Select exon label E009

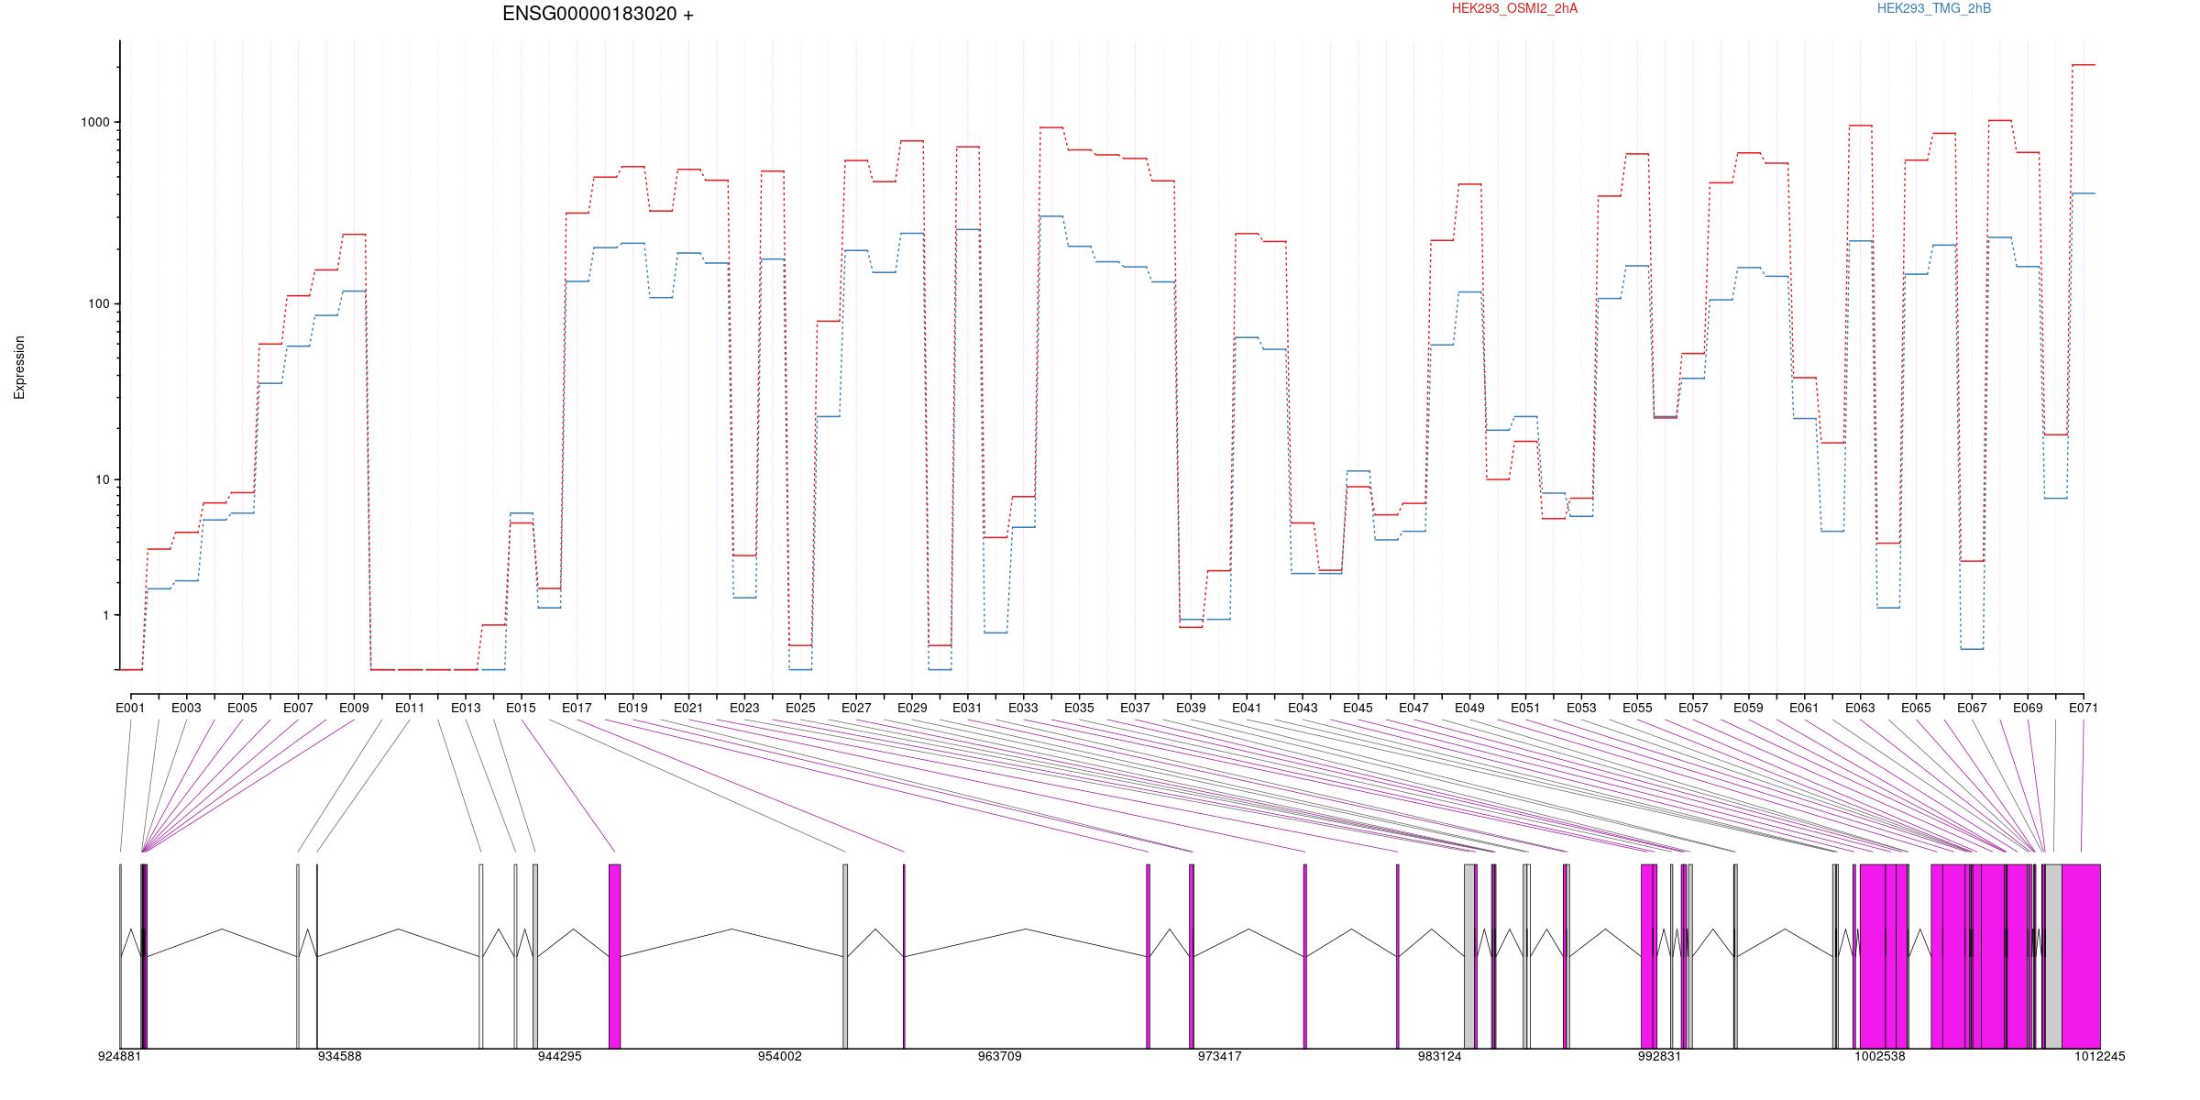coord(354,708)
